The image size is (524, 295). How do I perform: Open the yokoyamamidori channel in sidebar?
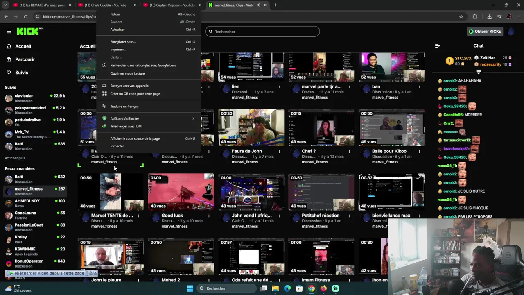35,110
